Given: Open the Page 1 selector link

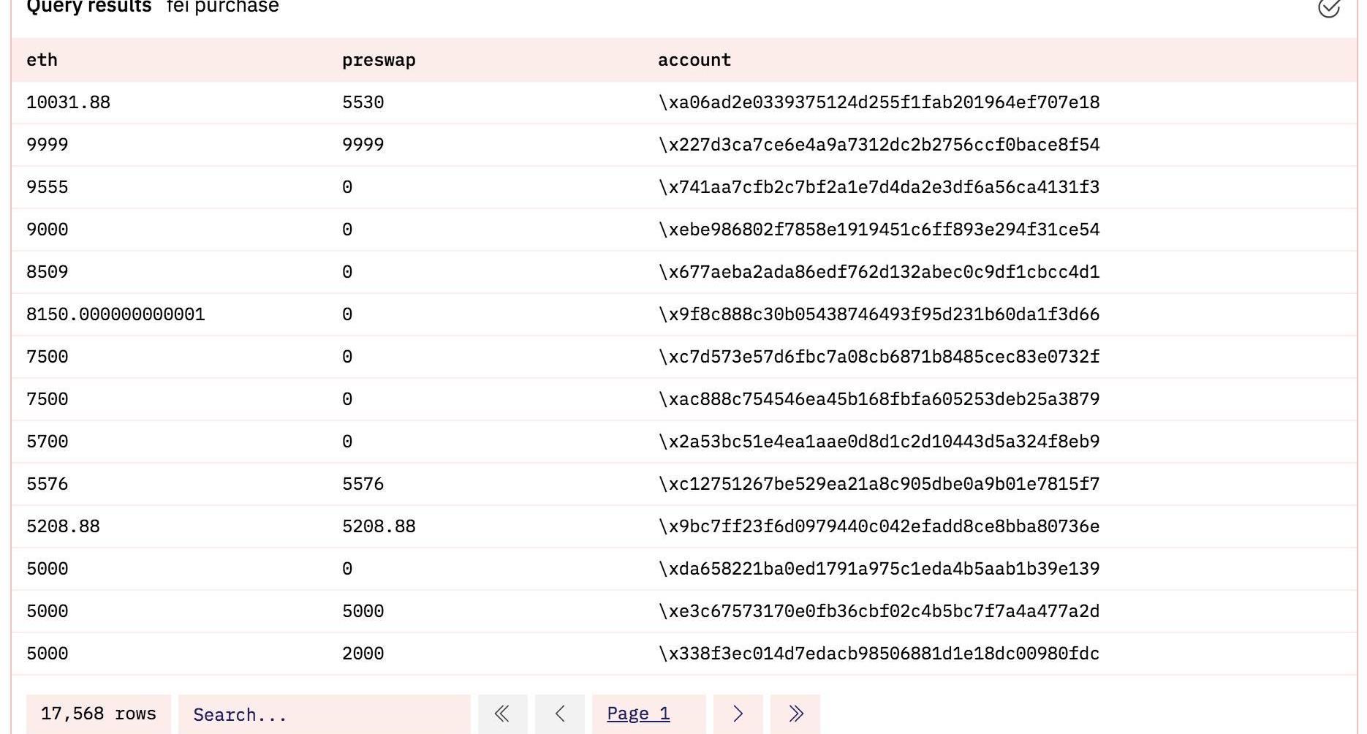Looking at the screenshot, I should [x=638, y=714].
